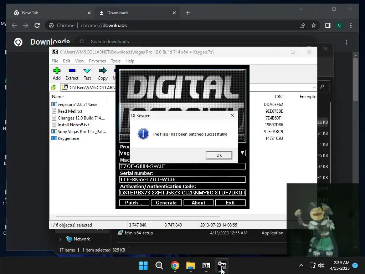365x274 pixels.
Task: Expand the 7-Zip address path dropdown
Action: pos(314,88)
